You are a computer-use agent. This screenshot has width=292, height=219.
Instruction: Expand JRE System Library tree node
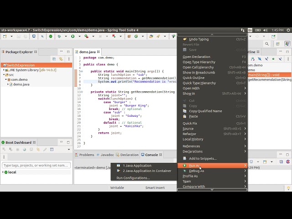[4, 70]
